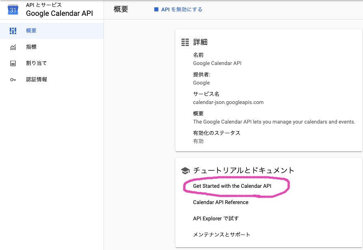This screenshot has width=363, height=250.
Task: Open the 割り当て sidebar item
Action: (52, 63)
